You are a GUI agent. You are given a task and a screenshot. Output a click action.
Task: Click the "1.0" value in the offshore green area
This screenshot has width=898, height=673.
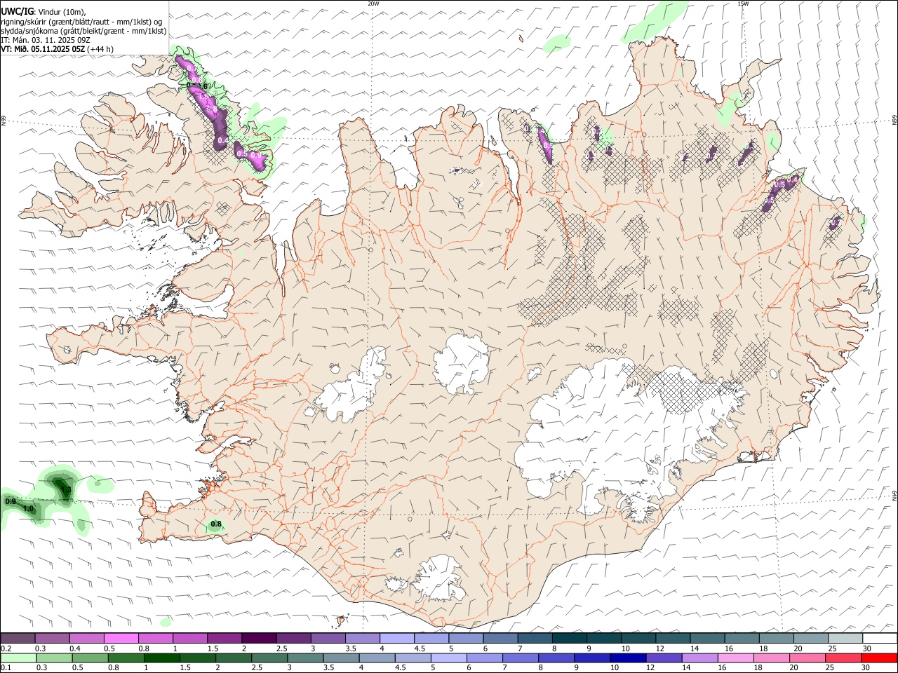[x=28, y=509]
